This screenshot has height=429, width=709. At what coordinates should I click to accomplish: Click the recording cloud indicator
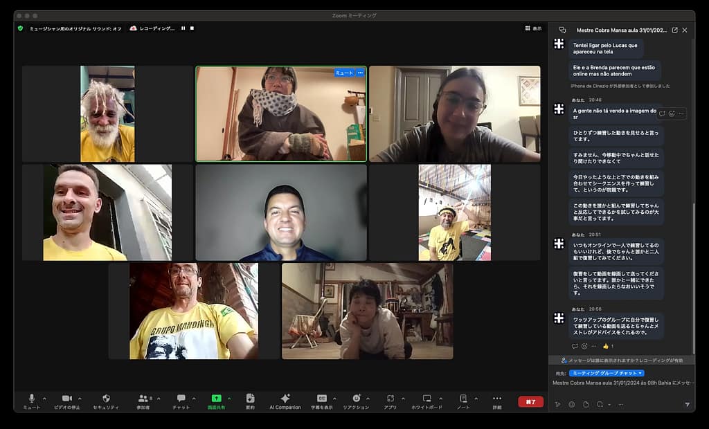pos(134,28)
